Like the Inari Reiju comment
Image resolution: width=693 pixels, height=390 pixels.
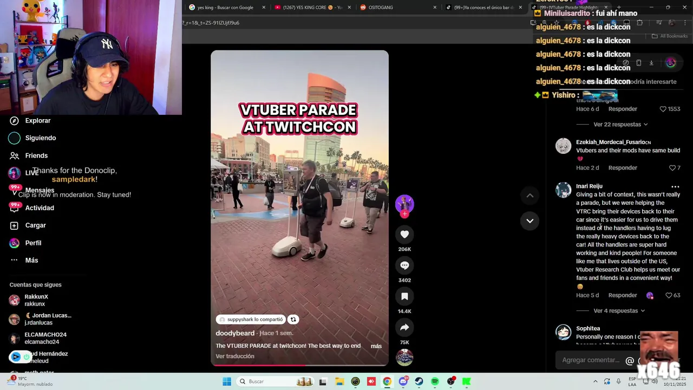point(669,296)
